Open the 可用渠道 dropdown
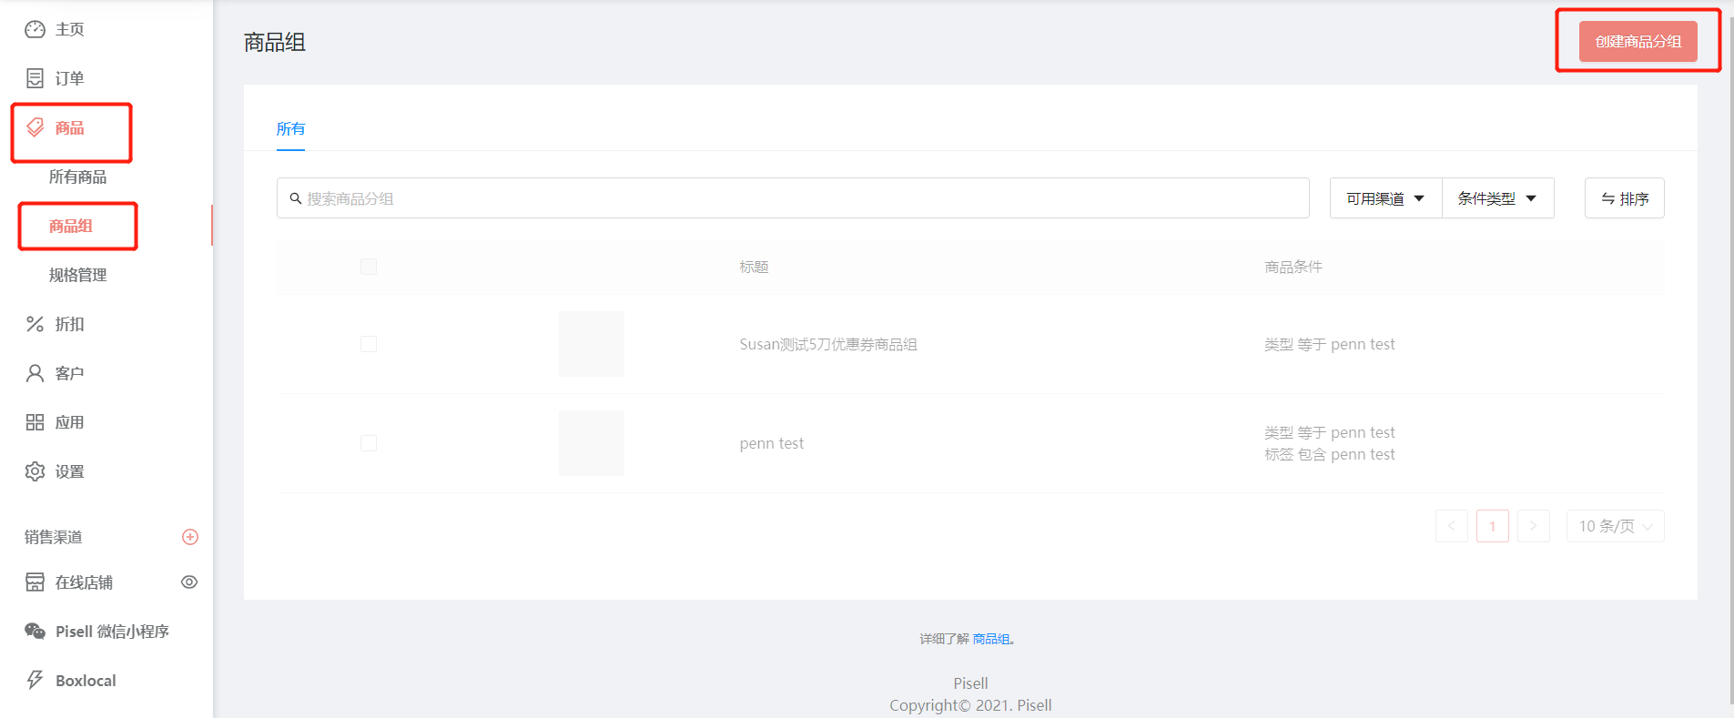Image resolution: width=1734 pixels, height=718 pixels. (1385, 198)
